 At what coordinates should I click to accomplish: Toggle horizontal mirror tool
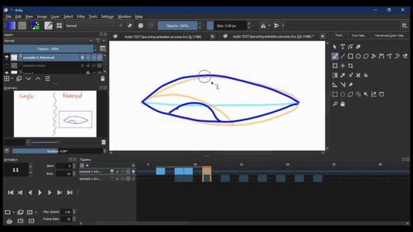263,26
